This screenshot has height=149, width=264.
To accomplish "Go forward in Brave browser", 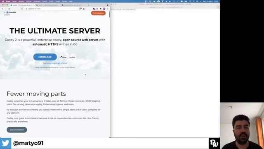I will [6, 9].
